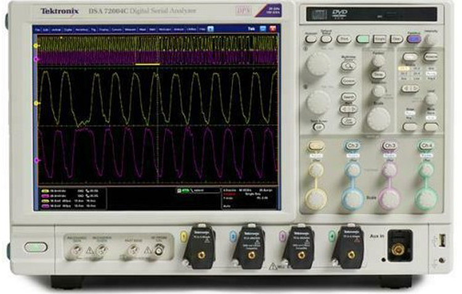Toggle the Touch Screen Off button
This screenshot has height=294, width=462.
[318, 127]
